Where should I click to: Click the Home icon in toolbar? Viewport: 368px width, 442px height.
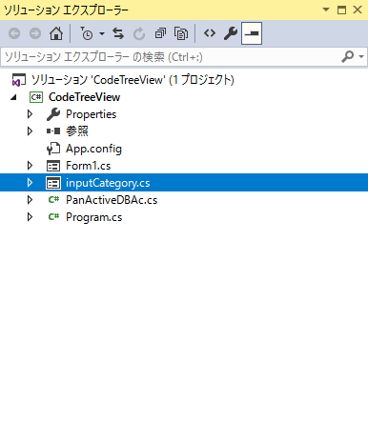tap(56, 33)
